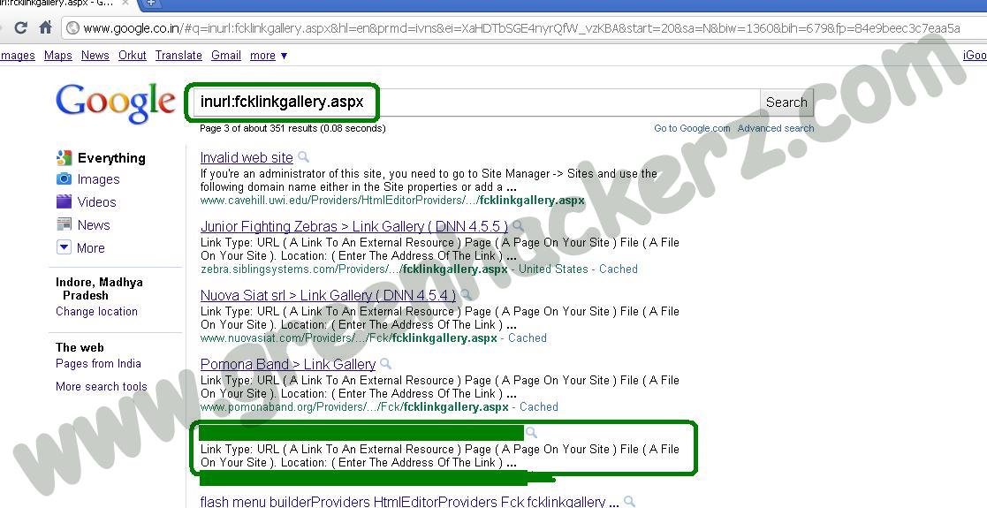Click the iGoogle link at top right
987x508 pixels.
point(975,56)
